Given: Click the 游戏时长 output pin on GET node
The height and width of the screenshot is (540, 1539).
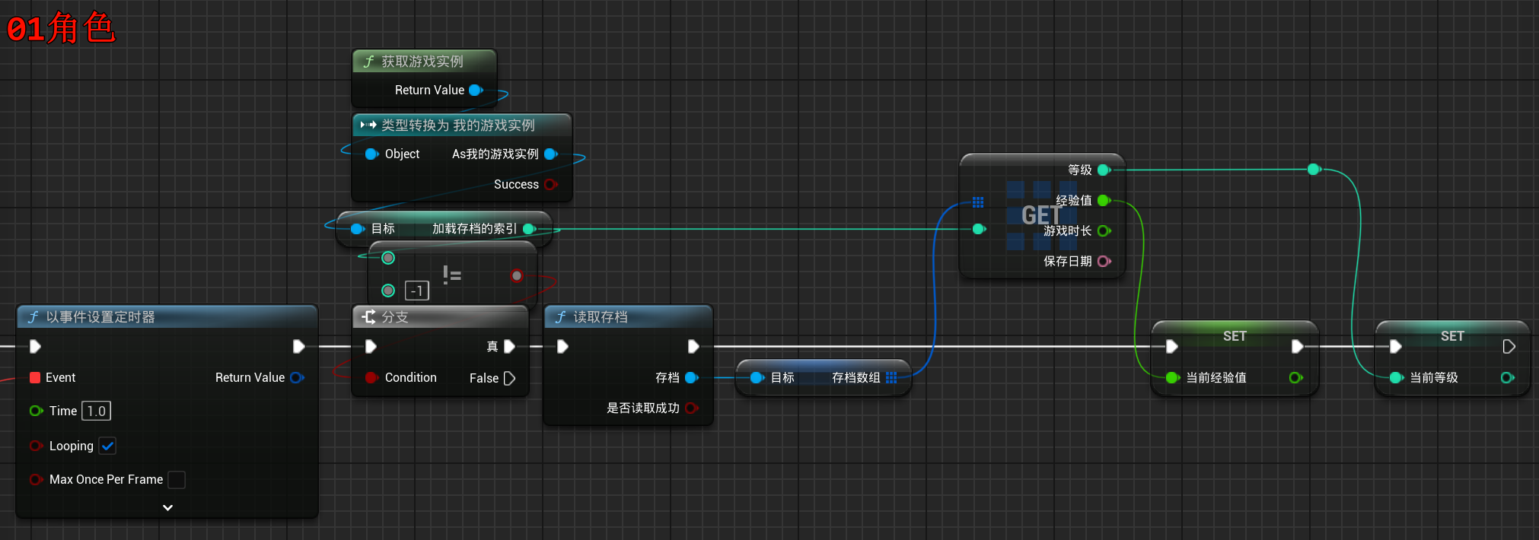Looking at the screenshot, I should tap(1104, 231).
